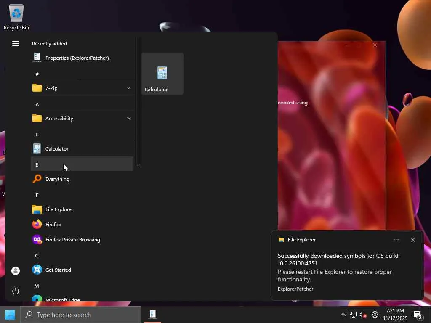Screen dimensions: 431x323
Task: Click the pinned Calculator tile
Action: 162,74
